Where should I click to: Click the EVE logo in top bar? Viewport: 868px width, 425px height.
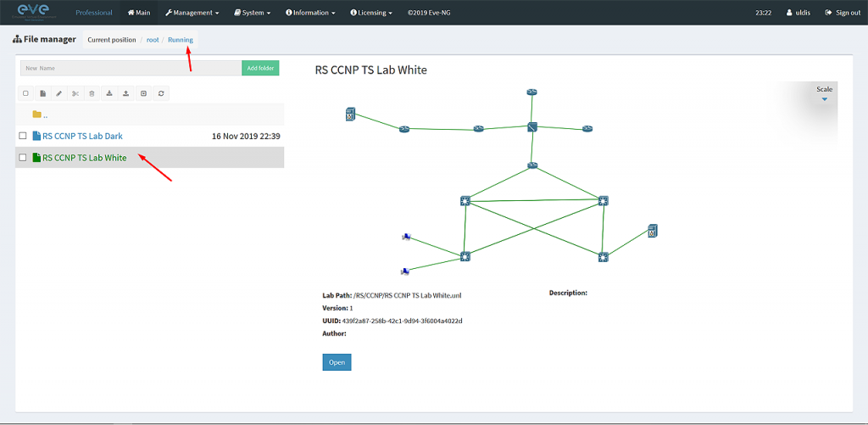point(33,12)
